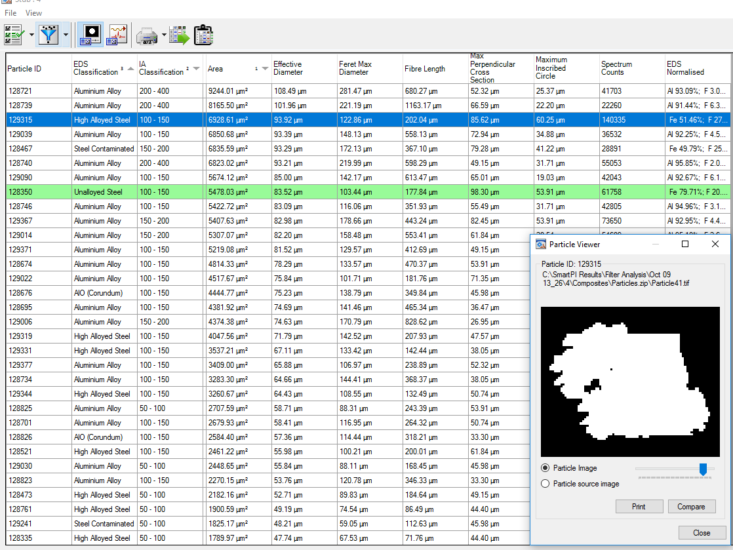This screenshot has width=733, height=550.
Task: Click the particle image zoom slider handle
Action: [703, 469]
